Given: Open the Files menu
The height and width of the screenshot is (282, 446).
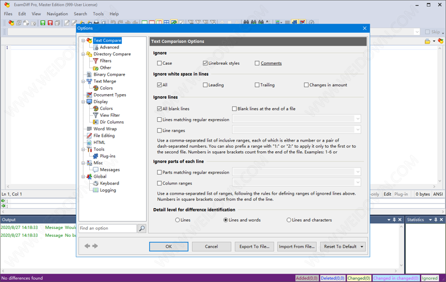Looking at the screenshot, I should [x=8, y=14].
